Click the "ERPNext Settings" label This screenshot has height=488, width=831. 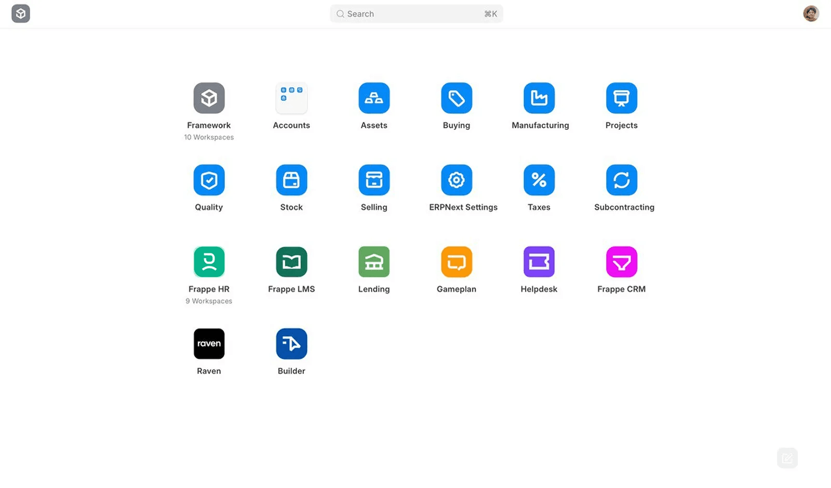tap(463, 207)
